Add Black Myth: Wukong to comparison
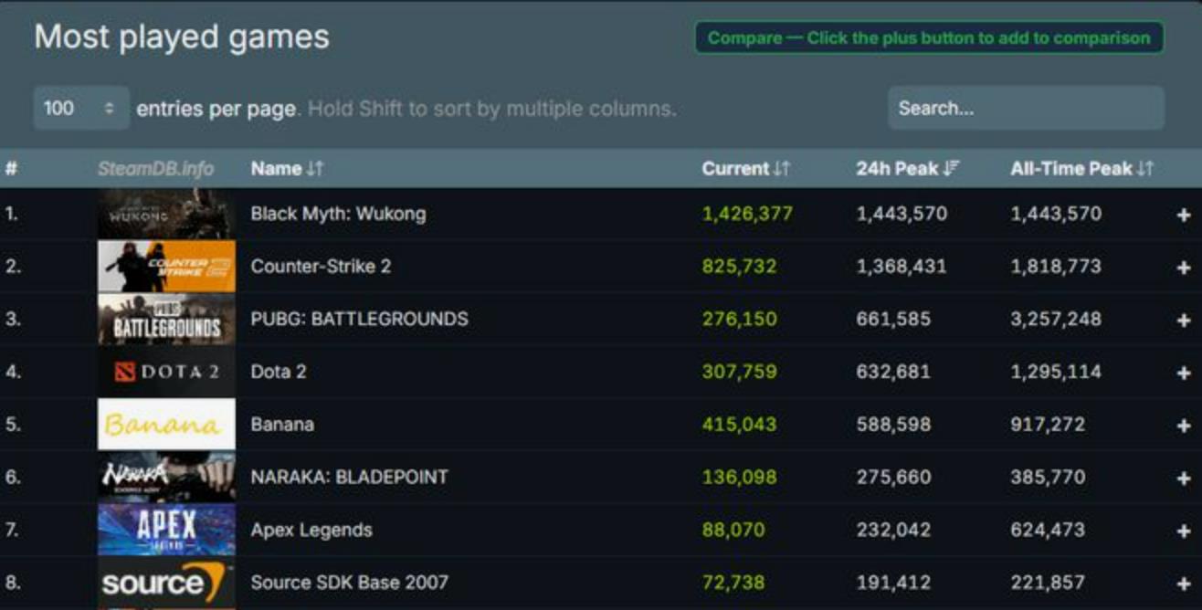 1184,215
